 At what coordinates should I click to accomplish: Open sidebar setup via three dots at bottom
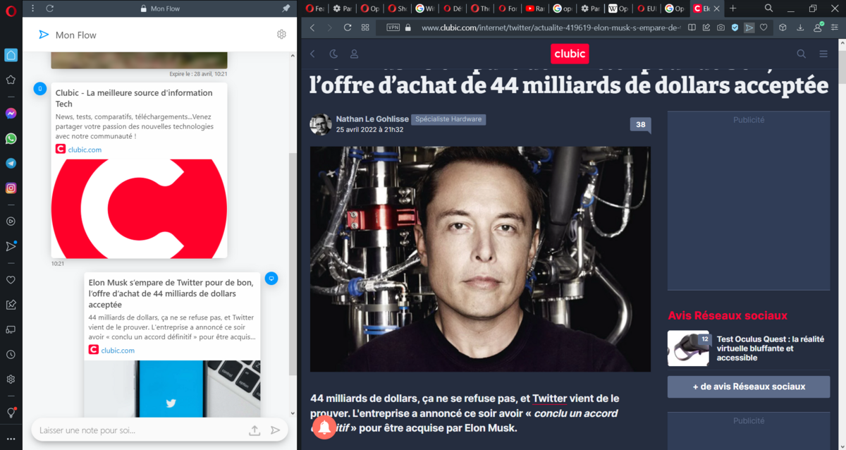pos(11,439)
